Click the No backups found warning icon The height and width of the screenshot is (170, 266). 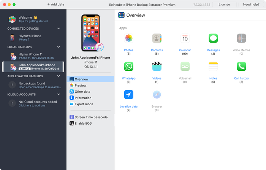12,85
